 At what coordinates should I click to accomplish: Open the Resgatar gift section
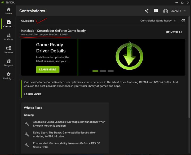click(x=8, y=63)
